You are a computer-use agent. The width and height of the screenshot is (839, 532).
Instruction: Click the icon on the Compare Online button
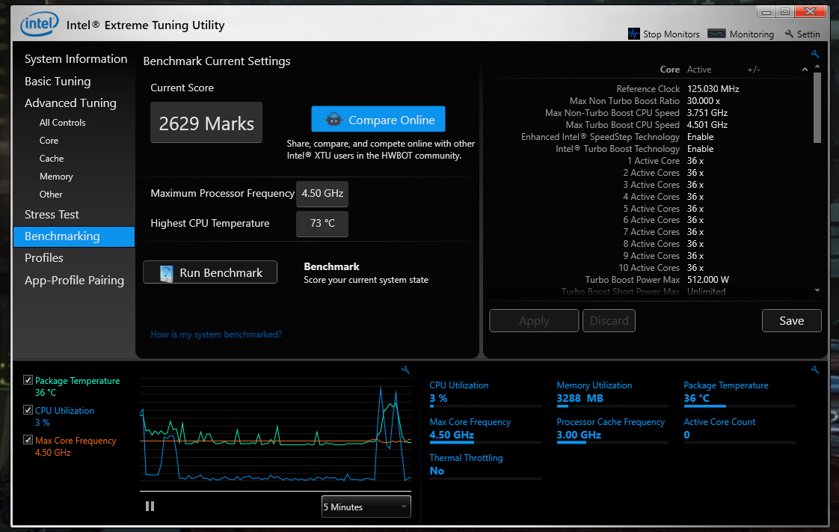coord(334,120)
